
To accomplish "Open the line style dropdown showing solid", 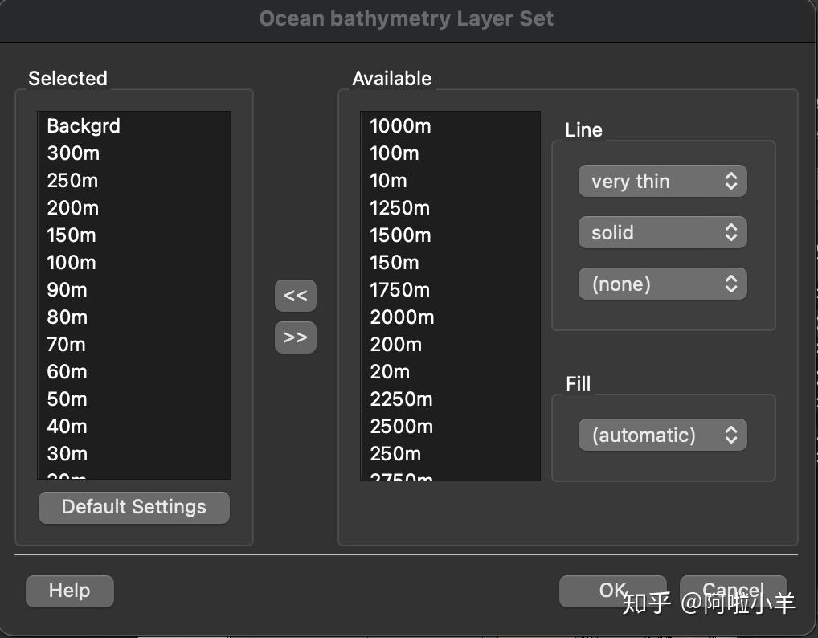I will tap(661, 232).
